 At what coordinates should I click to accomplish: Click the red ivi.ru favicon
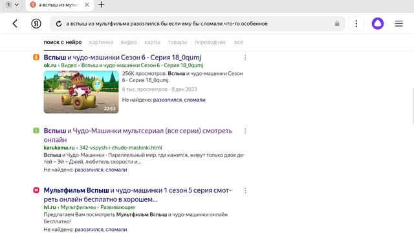(36, 190)
